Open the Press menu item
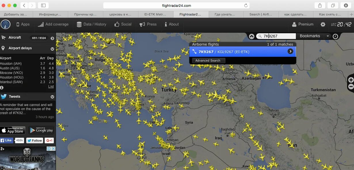 [x=148, y=24]
